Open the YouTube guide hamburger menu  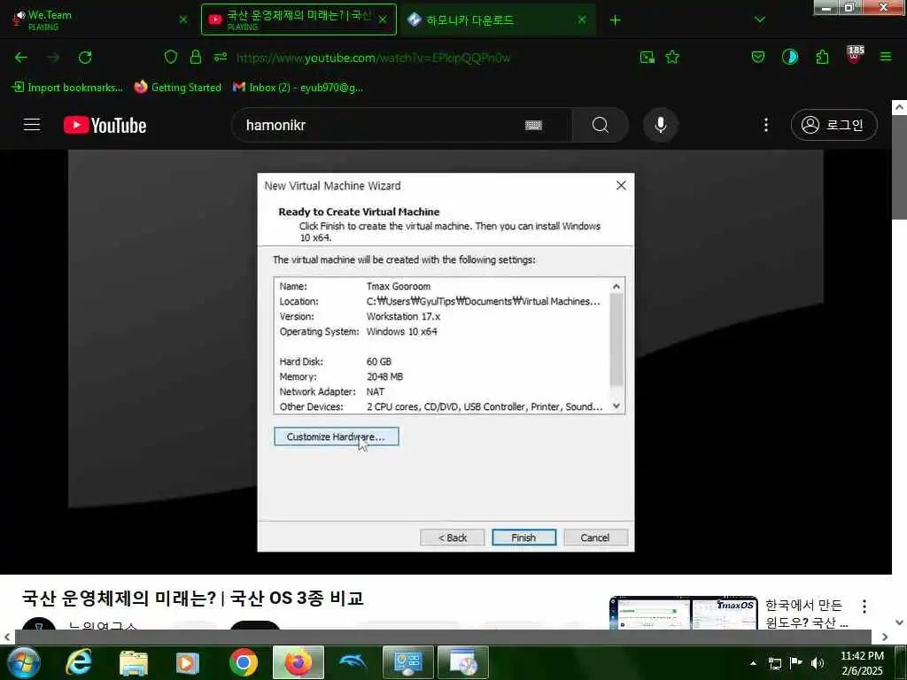pos(32,125)
